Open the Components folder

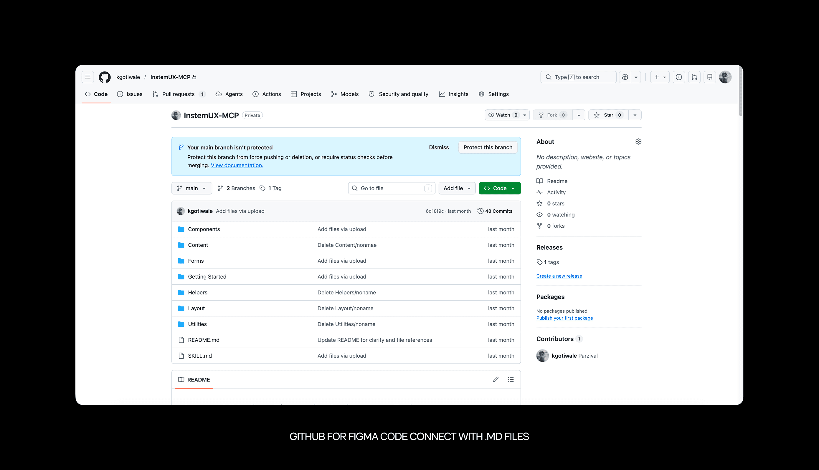click(x=204, y=229)
